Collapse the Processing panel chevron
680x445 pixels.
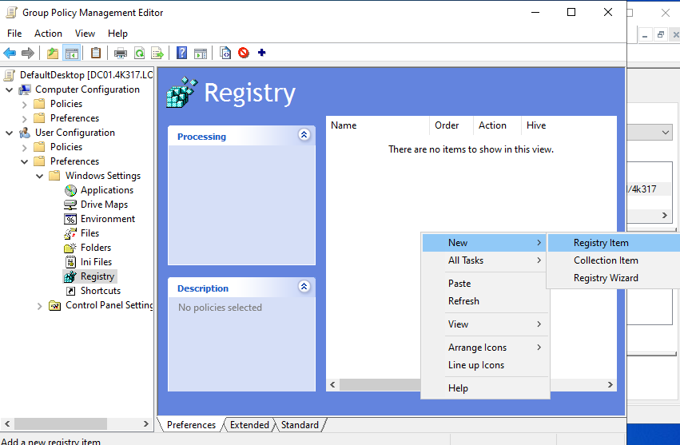(x=304, y=135)
